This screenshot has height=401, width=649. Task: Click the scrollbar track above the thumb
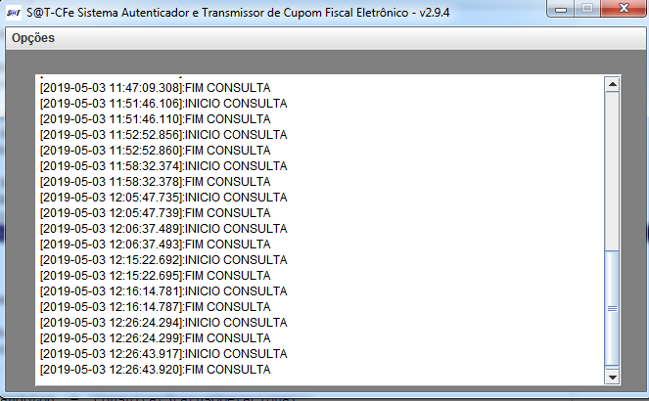coord(612,171)
